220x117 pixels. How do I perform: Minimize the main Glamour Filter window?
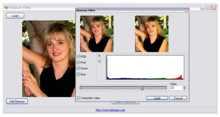[202, 8]
